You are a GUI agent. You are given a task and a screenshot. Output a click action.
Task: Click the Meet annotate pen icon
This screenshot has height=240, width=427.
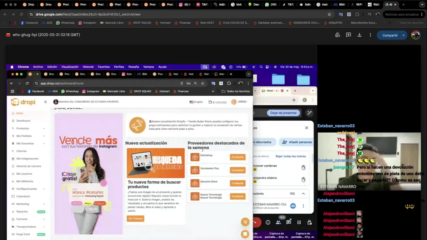[309, 113]
